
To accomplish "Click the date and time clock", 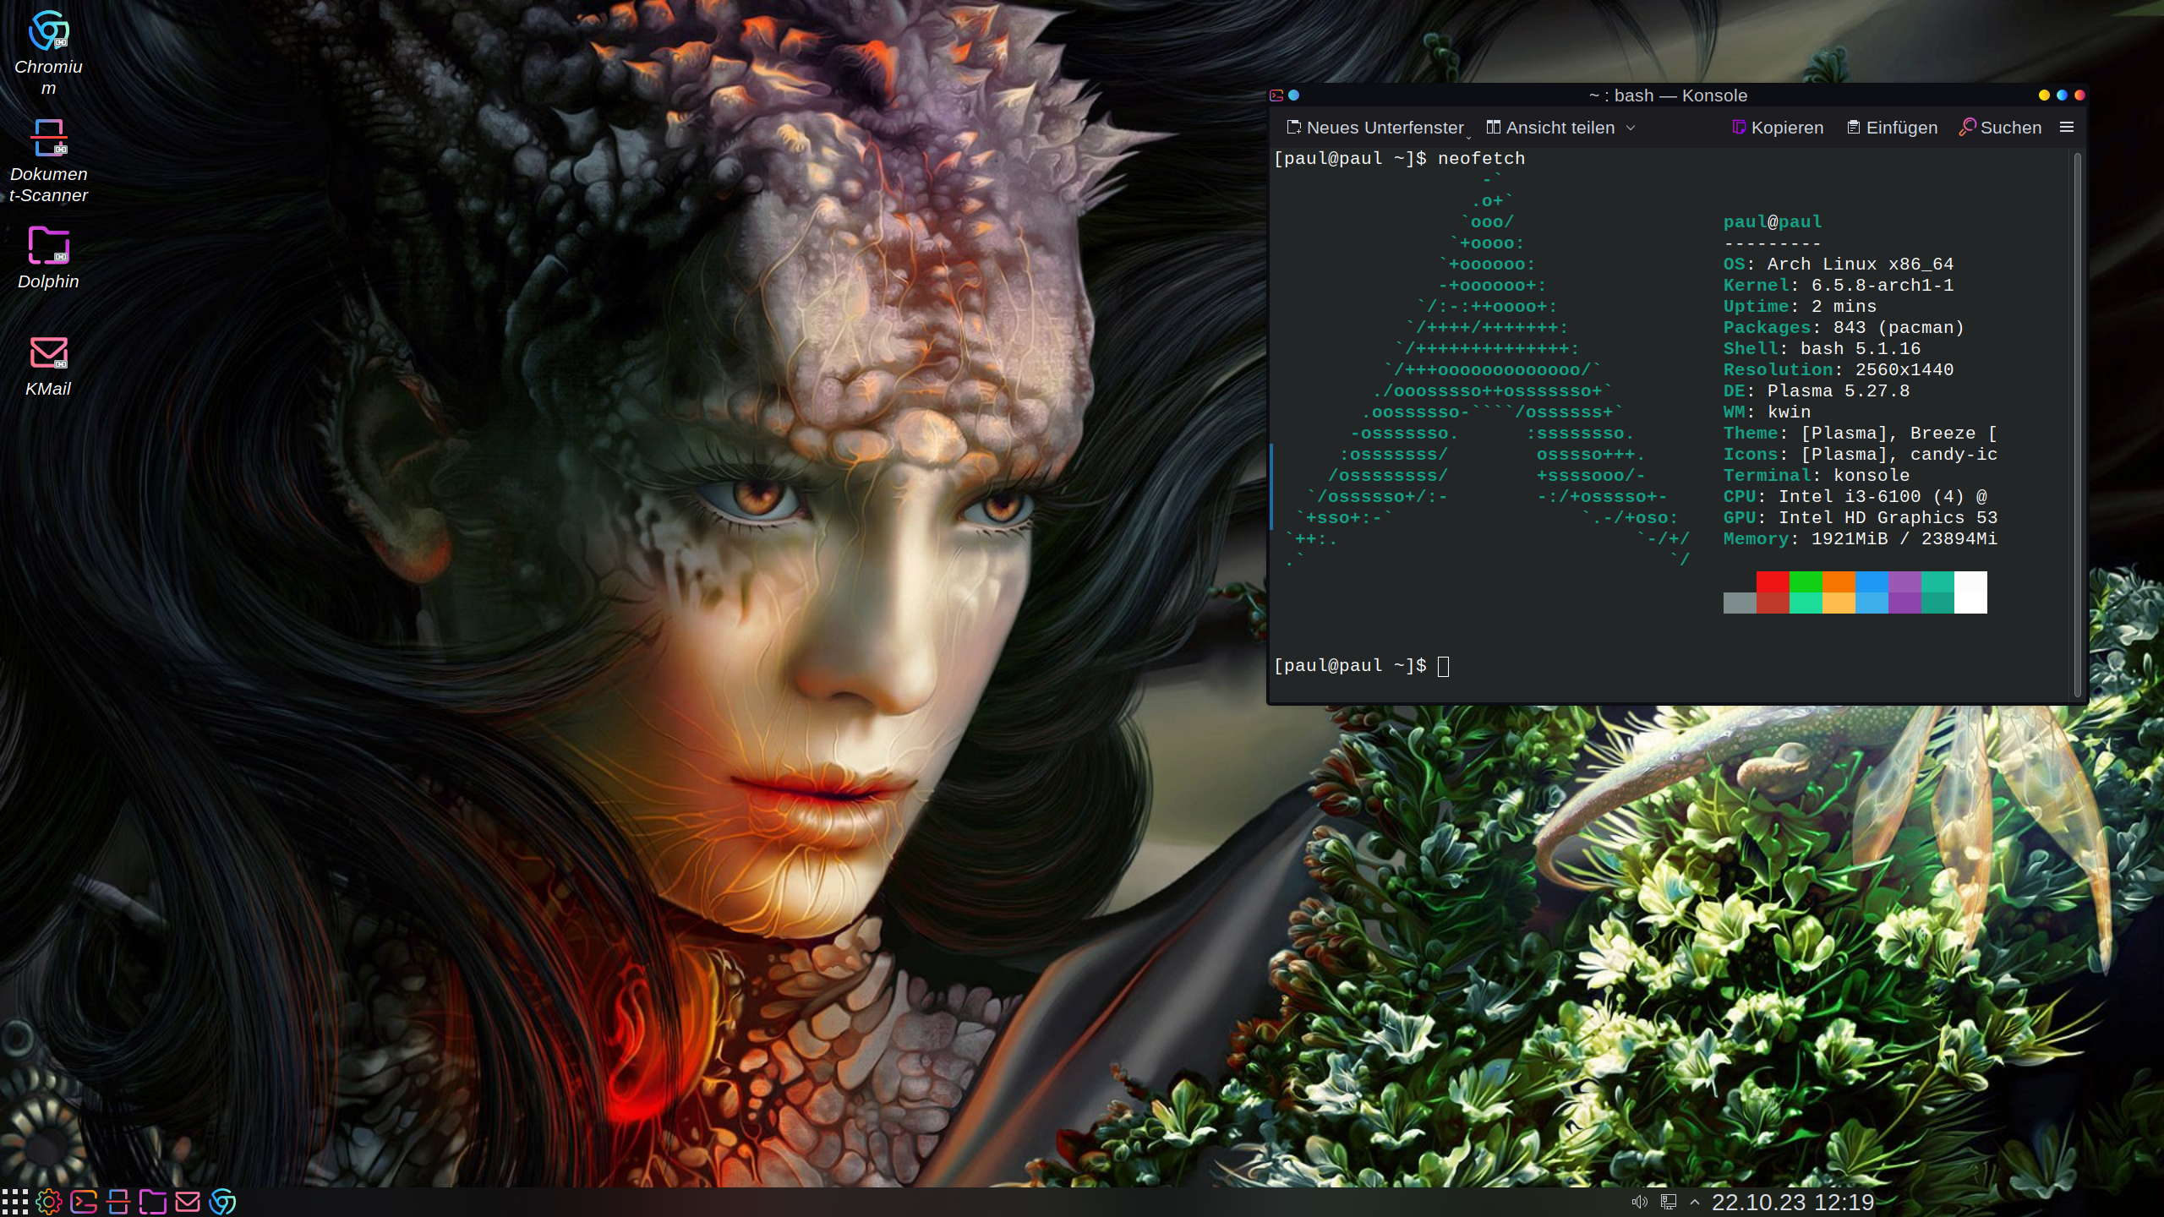I will click(x=1793, y=1202).
